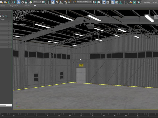This screenshot has height=118, width=158.
Task: Click Sort by Layer icon in explorer
Action: pos(6,16)
